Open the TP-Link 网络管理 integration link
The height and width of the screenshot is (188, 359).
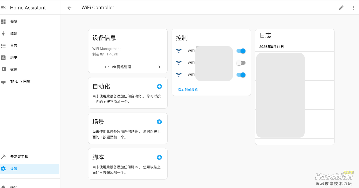coord(128,67)
